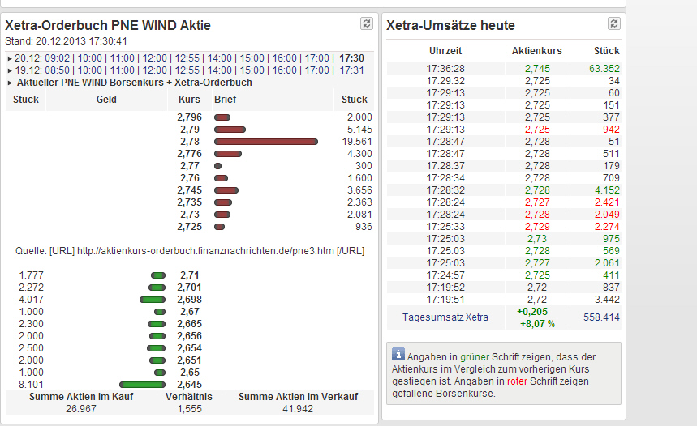Select trade time 17:28:32
The image size is (697, 426).
(445, 190)
